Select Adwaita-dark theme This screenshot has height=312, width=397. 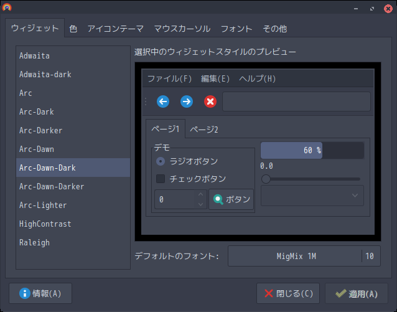73,74
